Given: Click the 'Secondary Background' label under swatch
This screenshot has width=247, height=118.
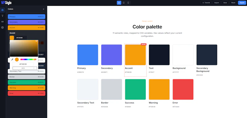Looking at the screenshot, I should coord(203,69).
